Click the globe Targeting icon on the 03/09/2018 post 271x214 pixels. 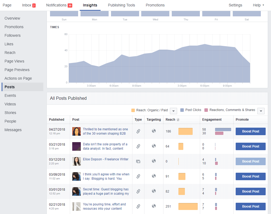pyautogui.click(x=154, y=176)
